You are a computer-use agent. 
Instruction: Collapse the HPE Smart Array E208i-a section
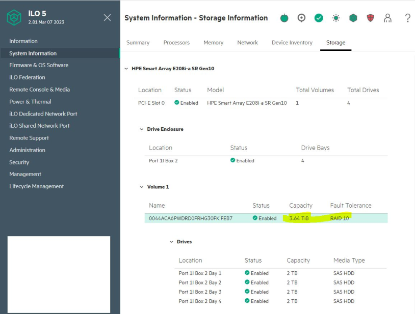126,68
